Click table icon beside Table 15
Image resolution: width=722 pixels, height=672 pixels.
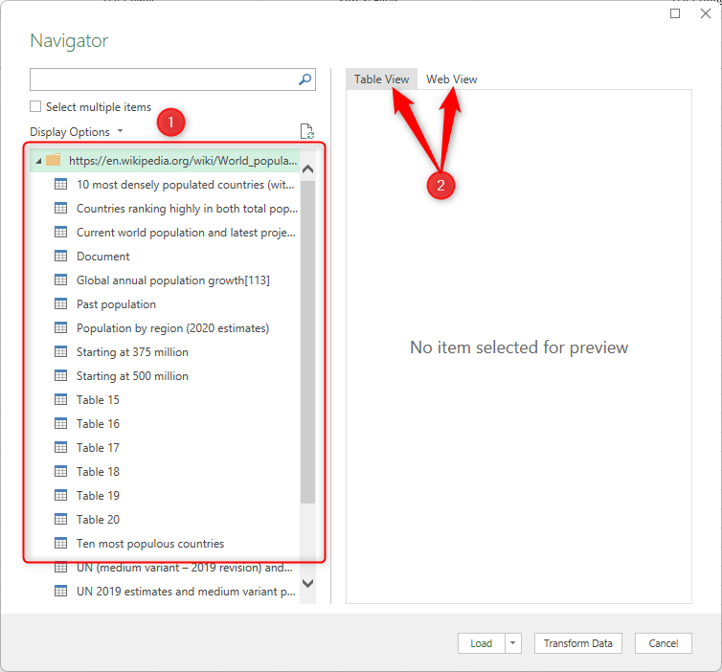coord(60,399)
